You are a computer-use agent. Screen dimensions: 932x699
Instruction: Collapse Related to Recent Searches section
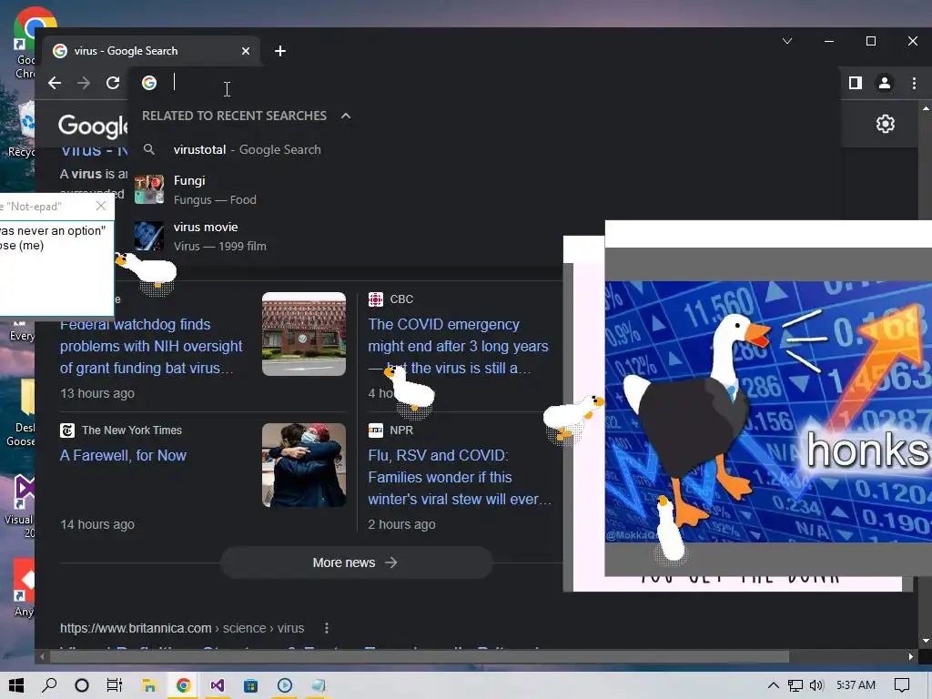(x=346, y=116)
